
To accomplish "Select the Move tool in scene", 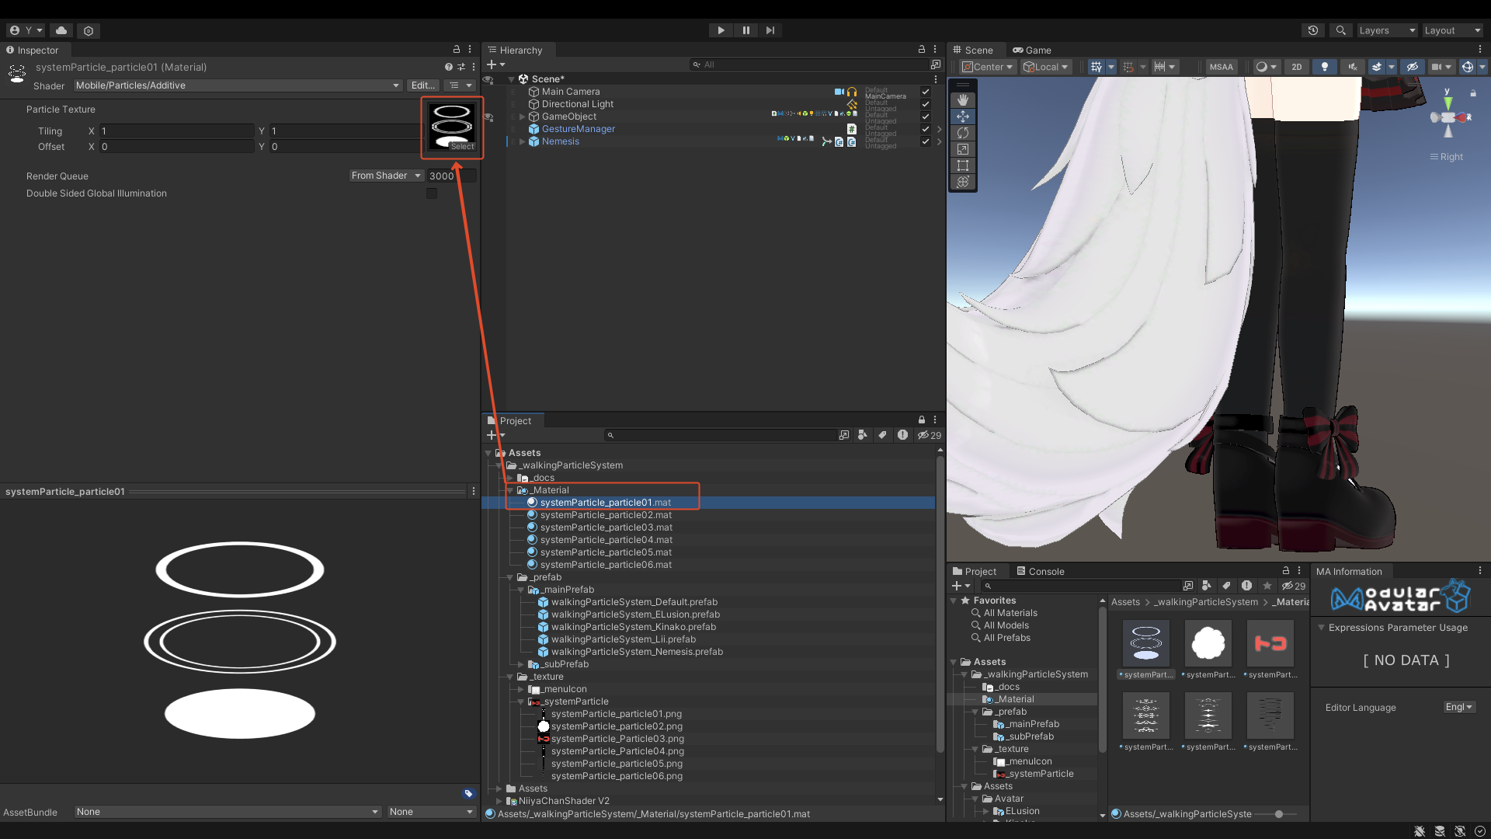I will tap(963, 117).
